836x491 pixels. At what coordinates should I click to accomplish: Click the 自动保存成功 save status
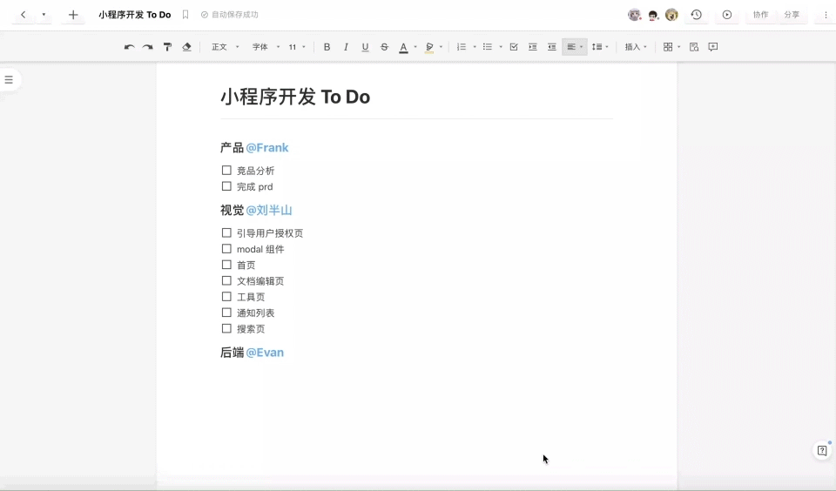coord(230,15)
